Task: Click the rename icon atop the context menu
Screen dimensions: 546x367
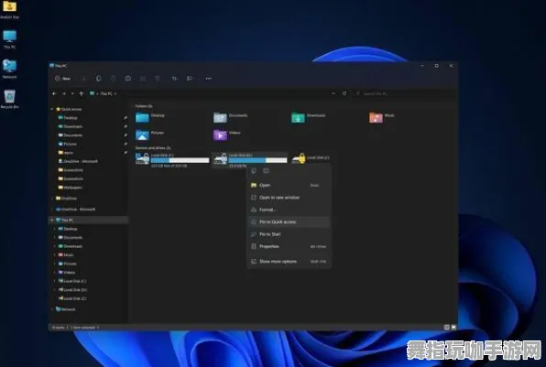Action: tap(266, 170)
